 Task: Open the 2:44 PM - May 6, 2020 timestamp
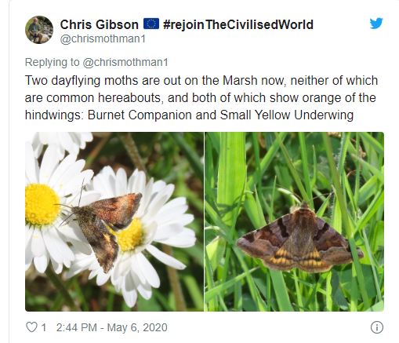[x=111, y=327]
